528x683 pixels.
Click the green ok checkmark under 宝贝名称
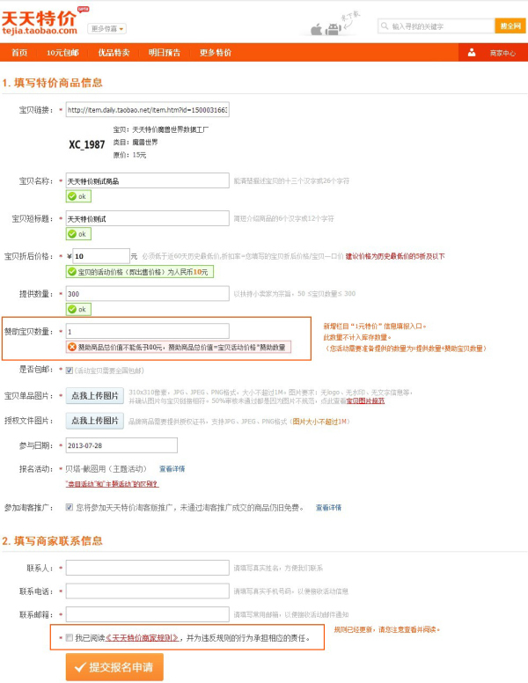72,196
